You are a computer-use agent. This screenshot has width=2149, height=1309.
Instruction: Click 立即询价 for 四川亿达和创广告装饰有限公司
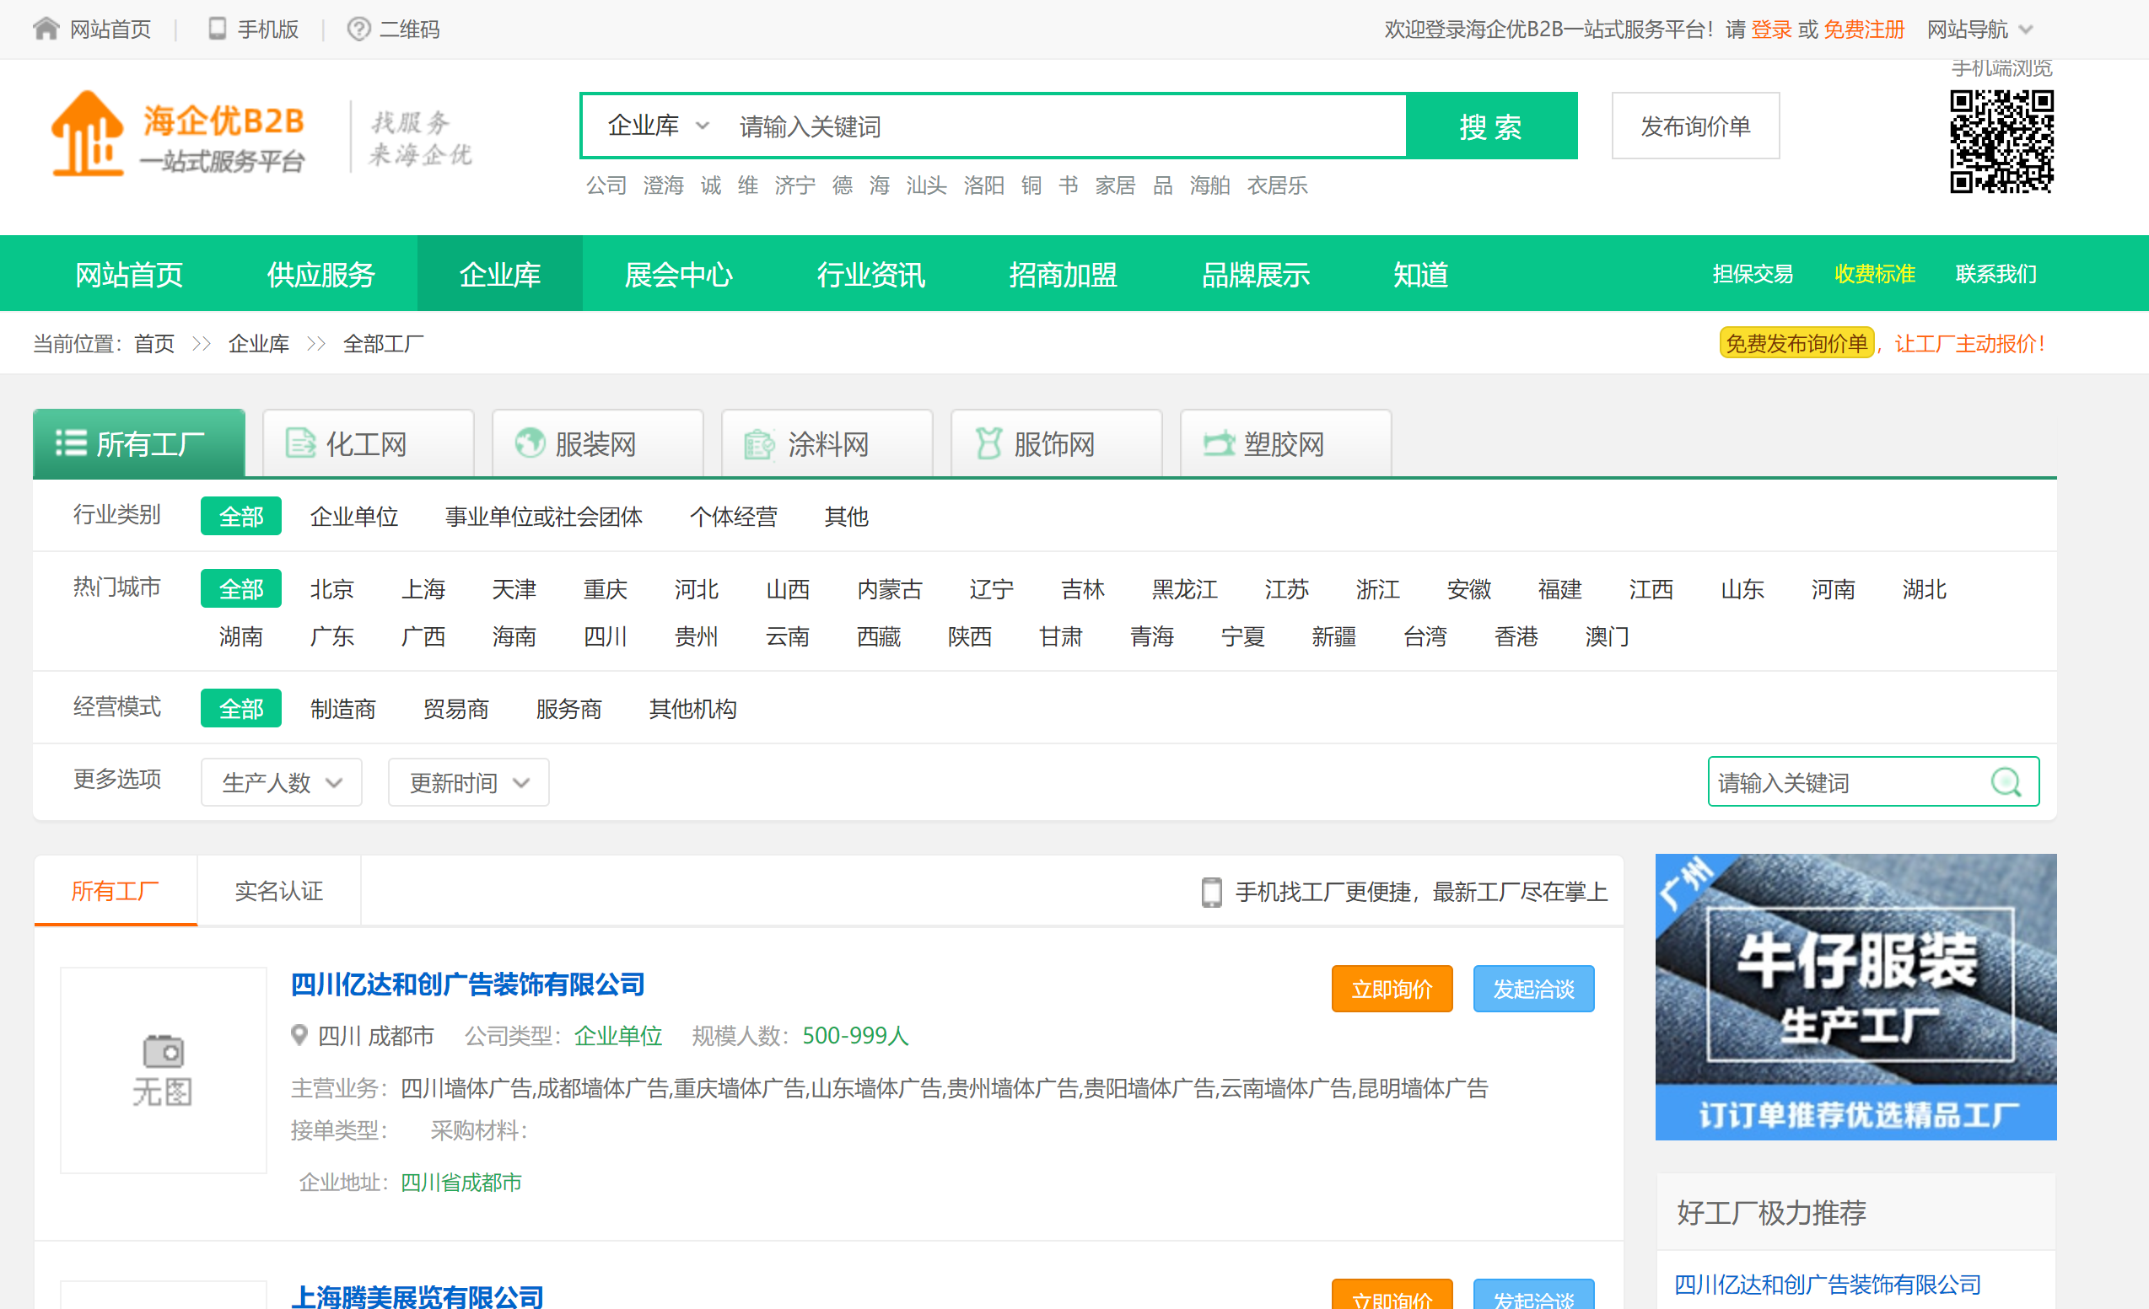[x=1392, y=989]
